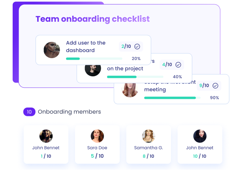This screenshot has width=233, height=170.
Task: Click the 40% progress bar on project card
Action: (x=135, y=77)
